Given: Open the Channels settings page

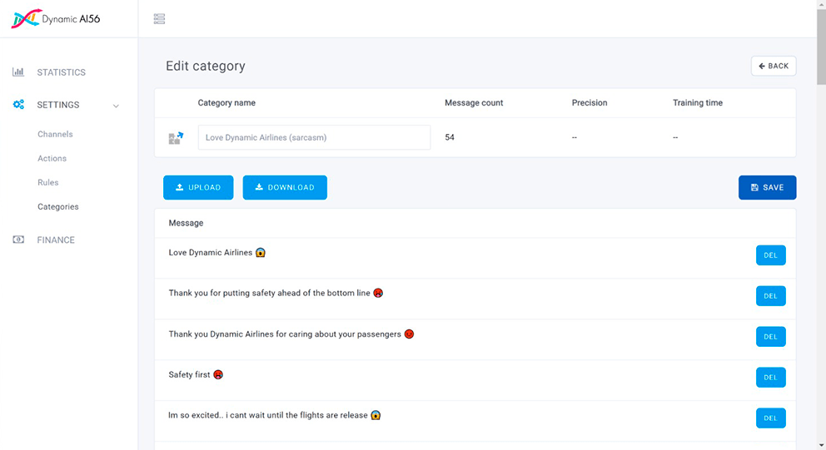Looking at the screenshot, I should [x=55, y=134].
